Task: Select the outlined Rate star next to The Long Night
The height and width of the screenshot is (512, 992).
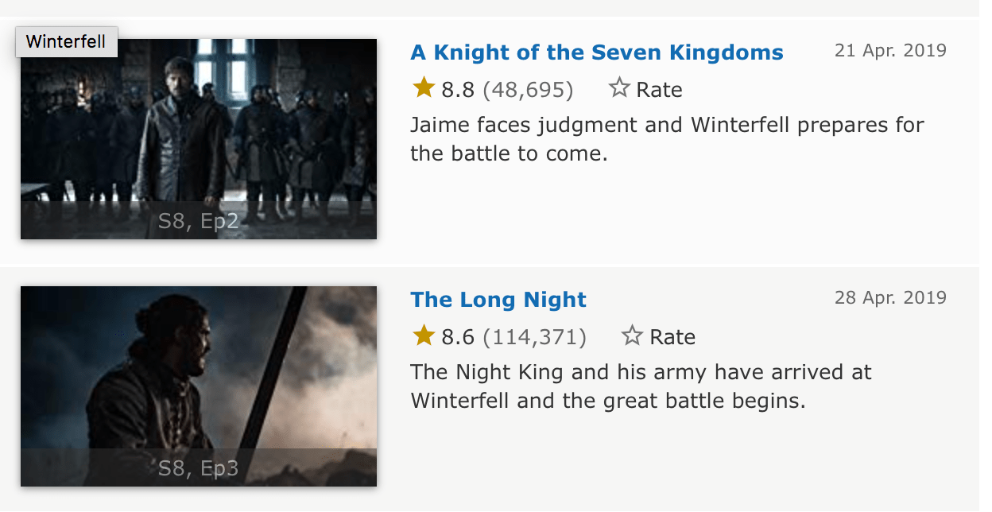Action: click(x=632, y=336)
